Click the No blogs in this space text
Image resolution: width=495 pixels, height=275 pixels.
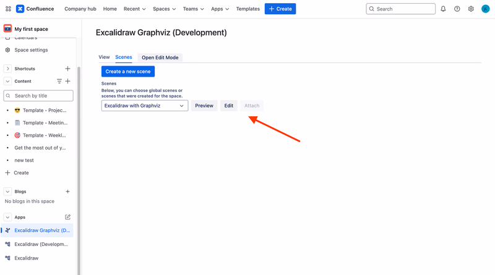pos(29,201)
